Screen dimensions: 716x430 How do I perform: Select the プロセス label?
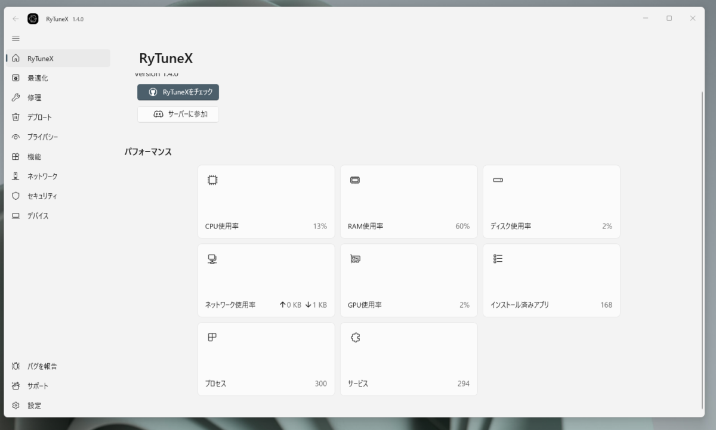[x=215, y=383]
